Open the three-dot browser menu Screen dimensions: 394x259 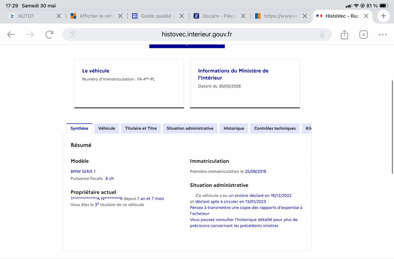click(x=383, y=35)
